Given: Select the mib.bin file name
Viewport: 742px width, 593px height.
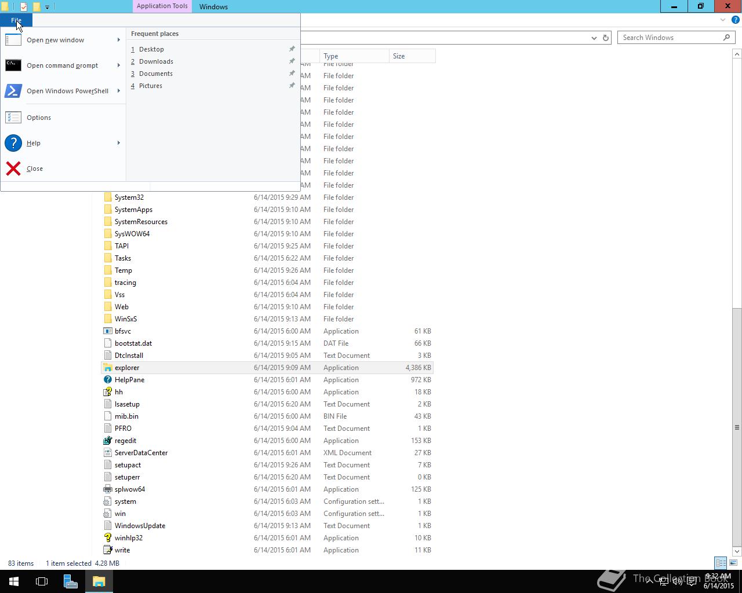Looking at the screenshot, I should 126,416.
